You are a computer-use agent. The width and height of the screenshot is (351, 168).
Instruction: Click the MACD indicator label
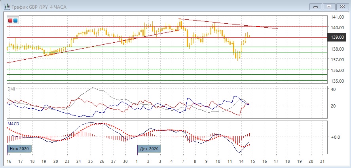(x=13, y=124)
